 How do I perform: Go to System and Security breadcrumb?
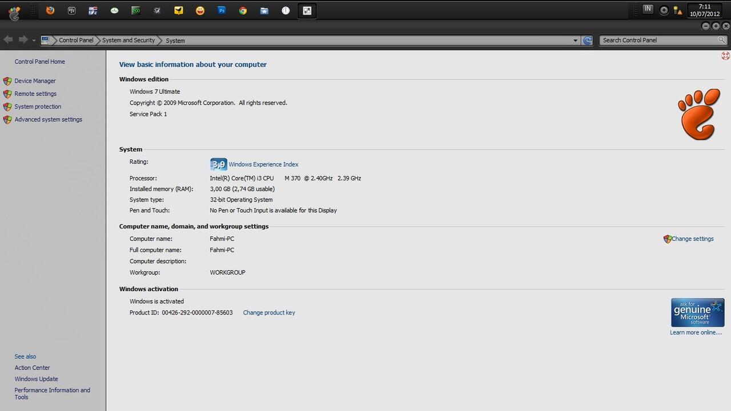click(x=128, y=41)
